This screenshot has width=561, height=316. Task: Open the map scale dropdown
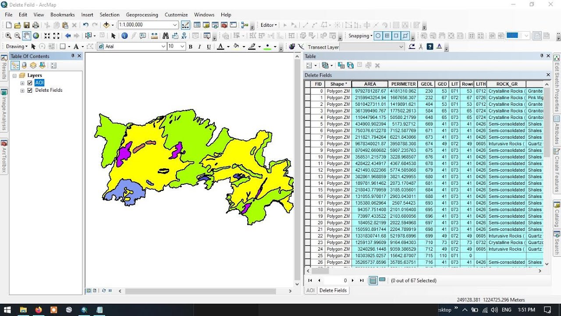175,25
